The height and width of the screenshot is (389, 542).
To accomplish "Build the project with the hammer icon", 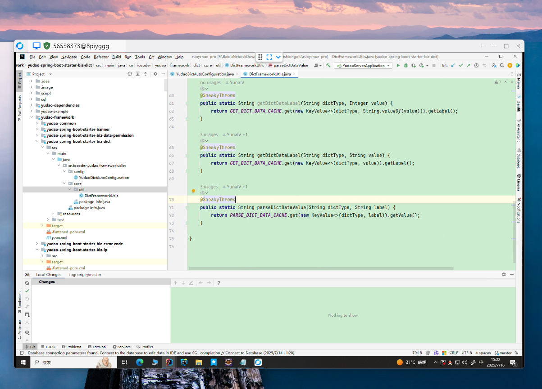I will [x=328, y=66].
